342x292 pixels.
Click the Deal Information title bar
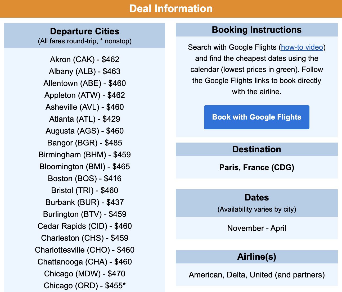[x=171, y=8]
